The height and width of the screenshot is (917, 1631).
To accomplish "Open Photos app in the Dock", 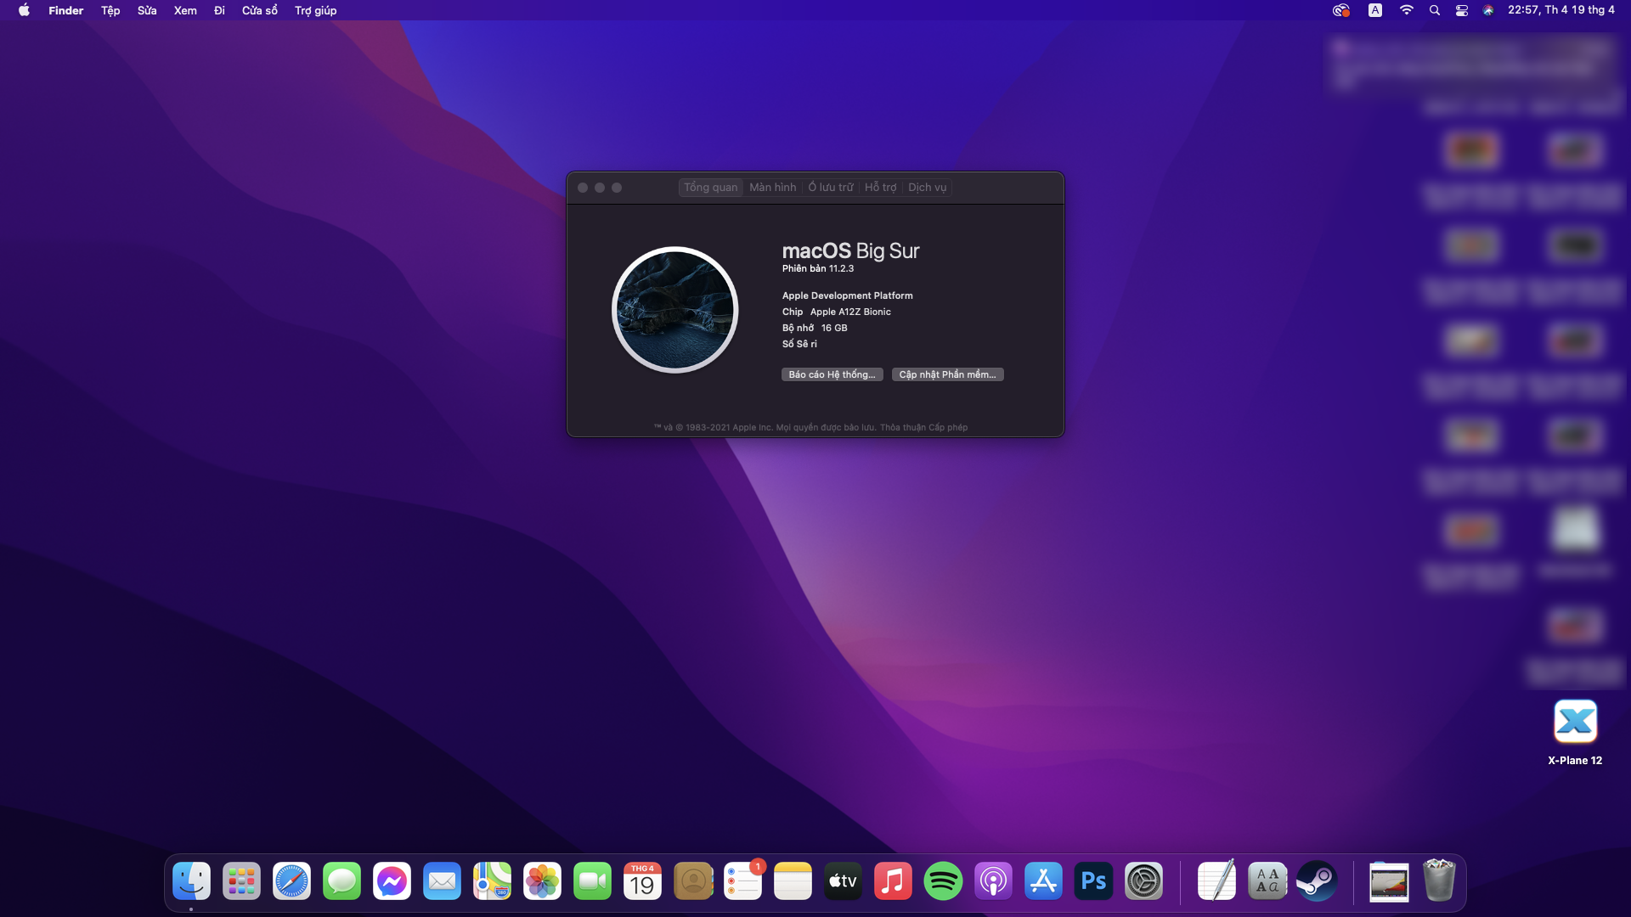I will click(542, 881).
